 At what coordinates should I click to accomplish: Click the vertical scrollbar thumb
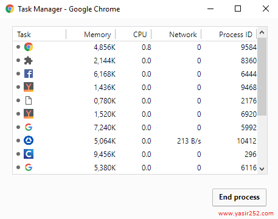(x=262, y=77)
